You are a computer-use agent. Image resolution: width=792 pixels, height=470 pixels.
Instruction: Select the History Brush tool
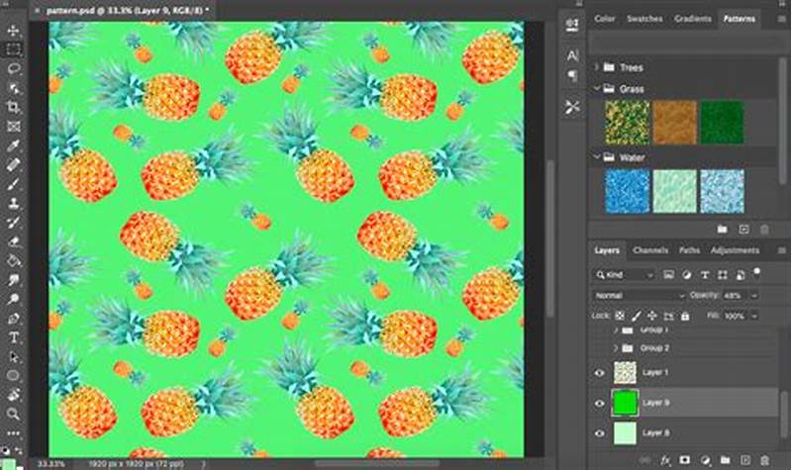14,222
